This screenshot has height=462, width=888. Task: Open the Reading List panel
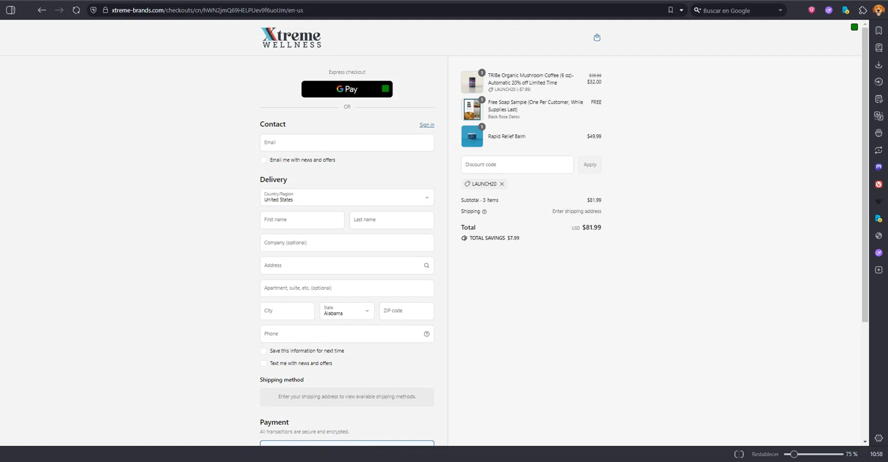point(879,48)
